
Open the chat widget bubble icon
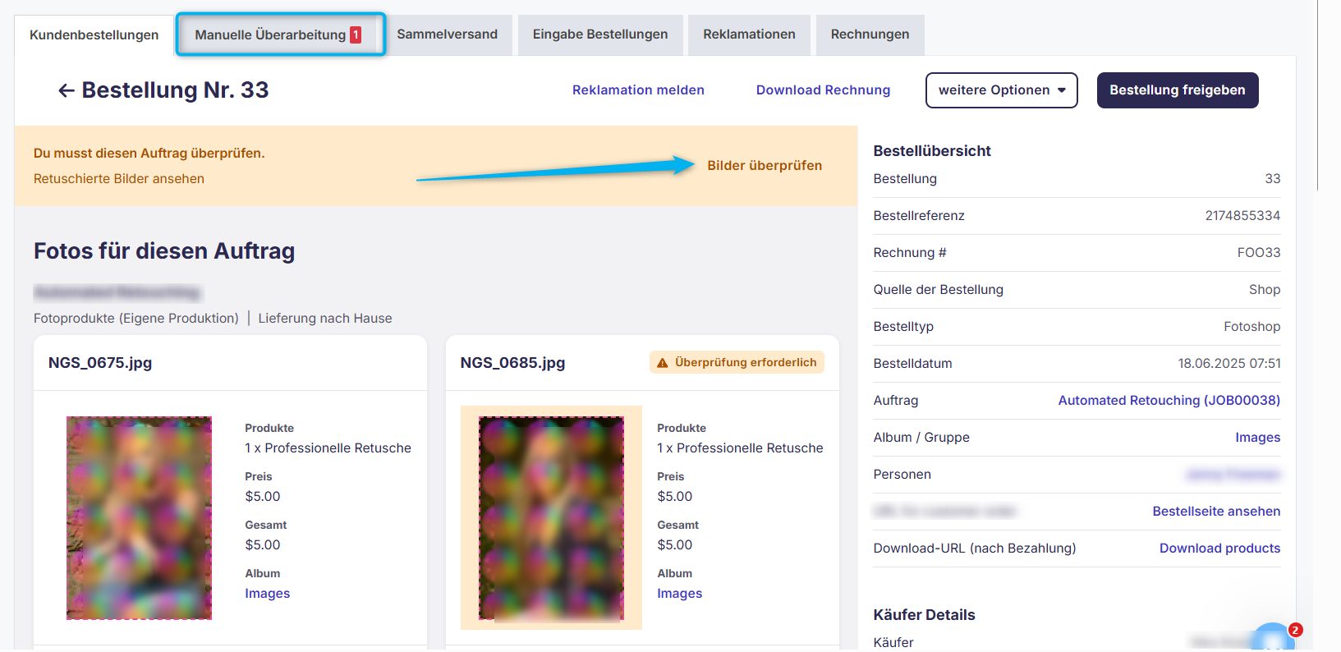(x=1271, y=639)
